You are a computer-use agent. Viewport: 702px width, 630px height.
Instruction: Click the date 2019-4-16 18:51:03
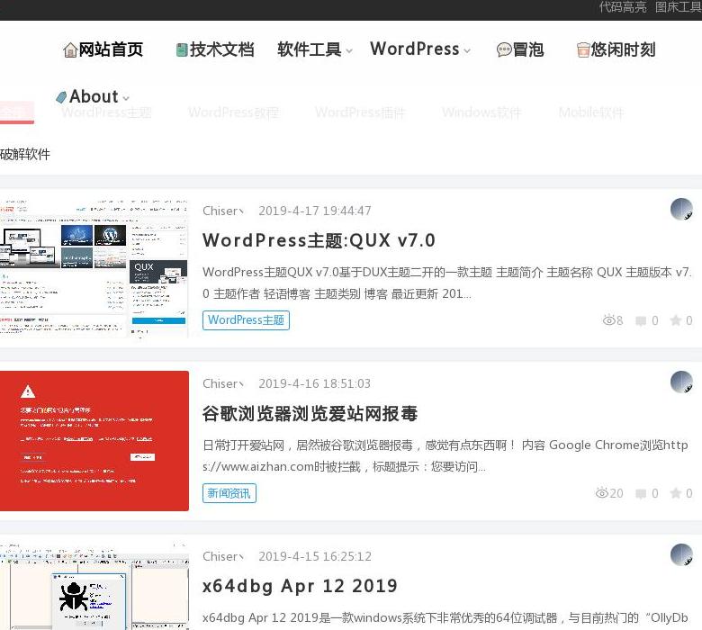tap(315, 383)
